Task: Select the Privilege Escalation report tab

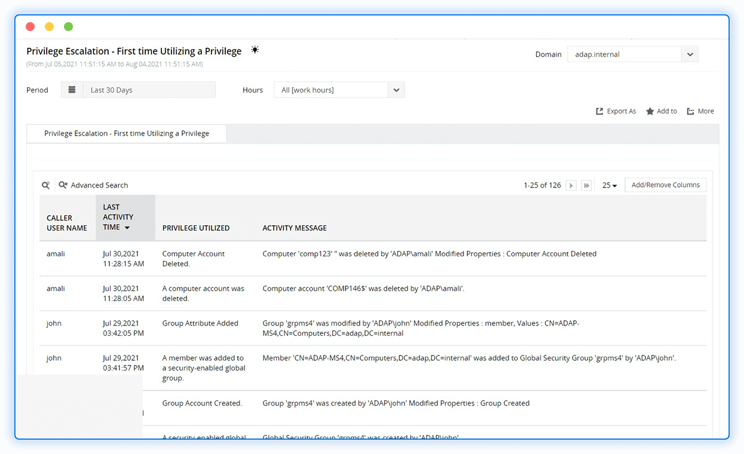Action: click(127, 133)
